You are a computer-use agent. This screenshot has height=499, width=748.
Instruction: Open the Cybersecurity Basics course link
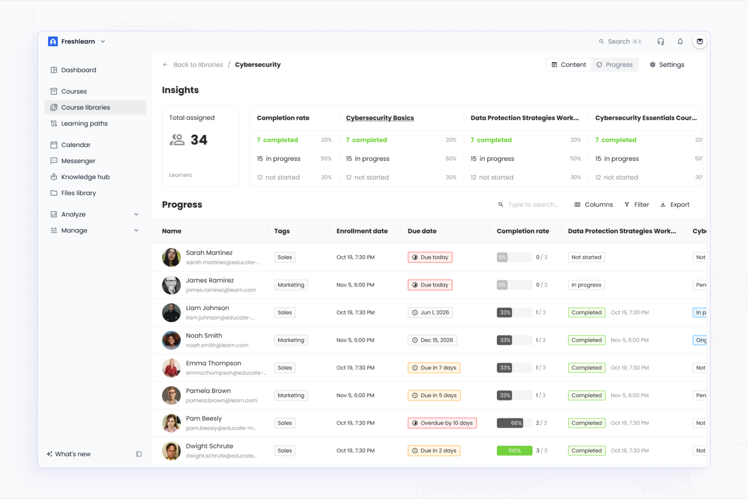(380, 118)
